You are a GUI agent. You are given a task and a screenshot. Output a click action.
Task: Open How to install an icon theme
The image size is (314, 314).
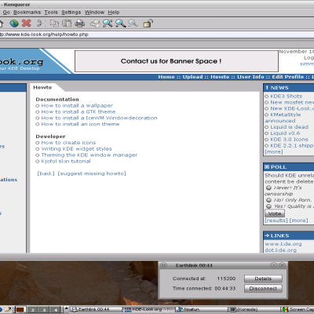80,124
